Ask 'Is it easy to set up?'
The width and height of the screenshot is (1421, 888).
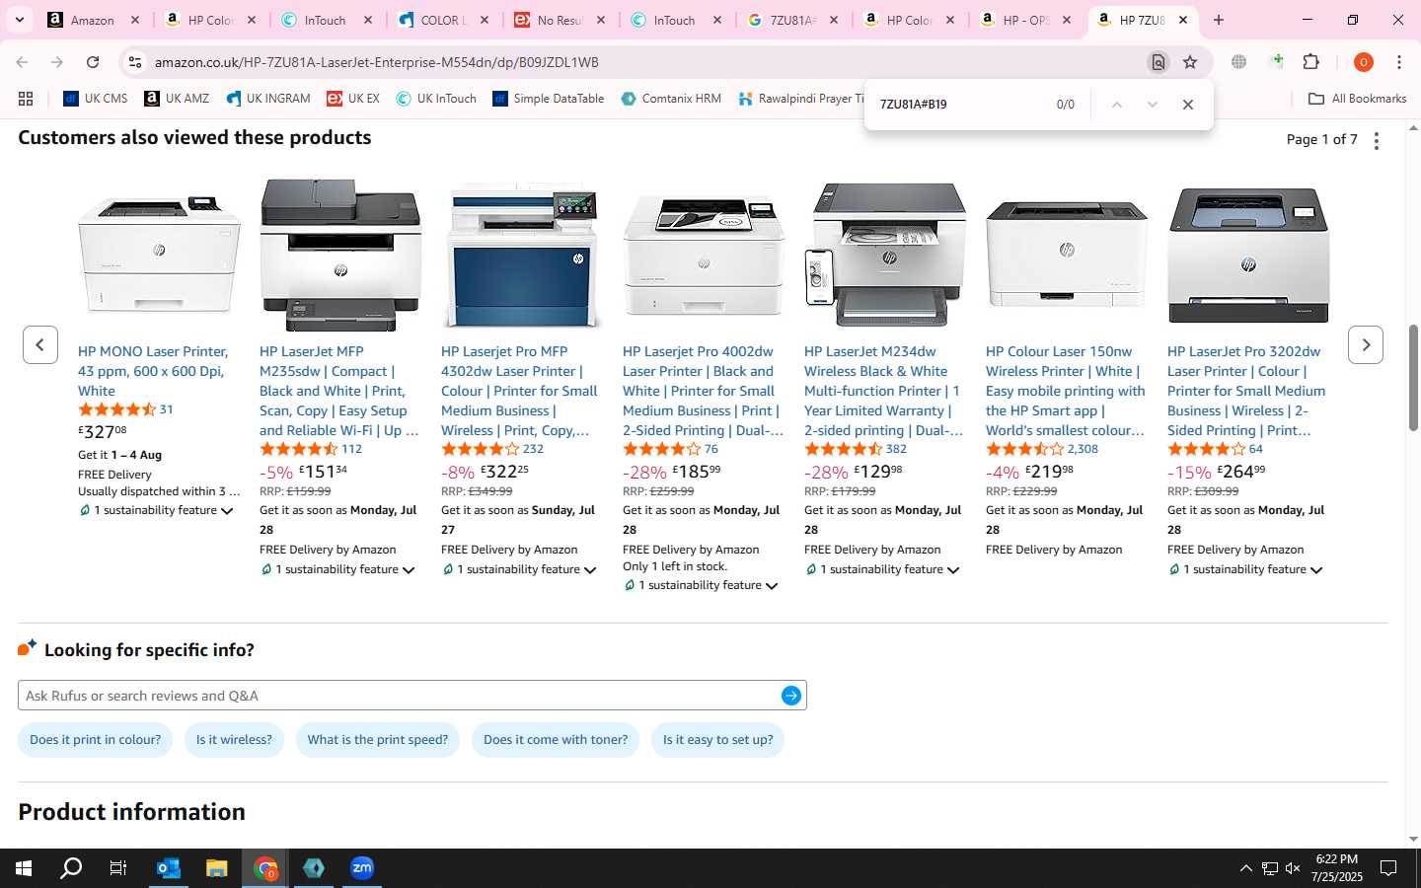click(x=718, y=739)
